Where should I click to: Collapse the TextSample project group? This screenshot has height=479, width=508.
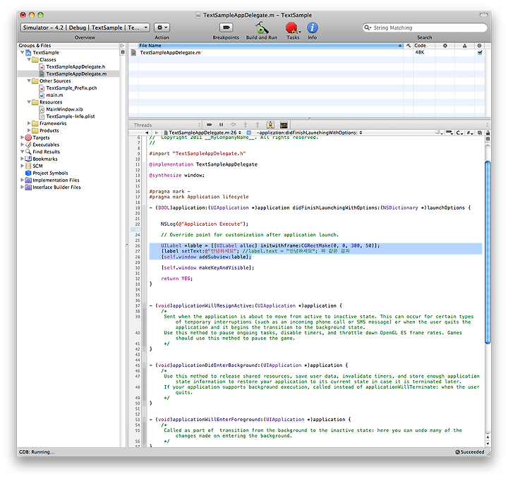tap(22, 52)
